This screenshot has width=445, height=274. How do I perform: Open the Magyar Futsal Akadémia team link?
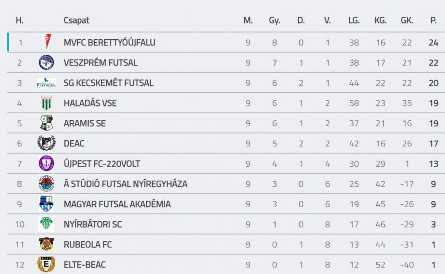(117, 204)
